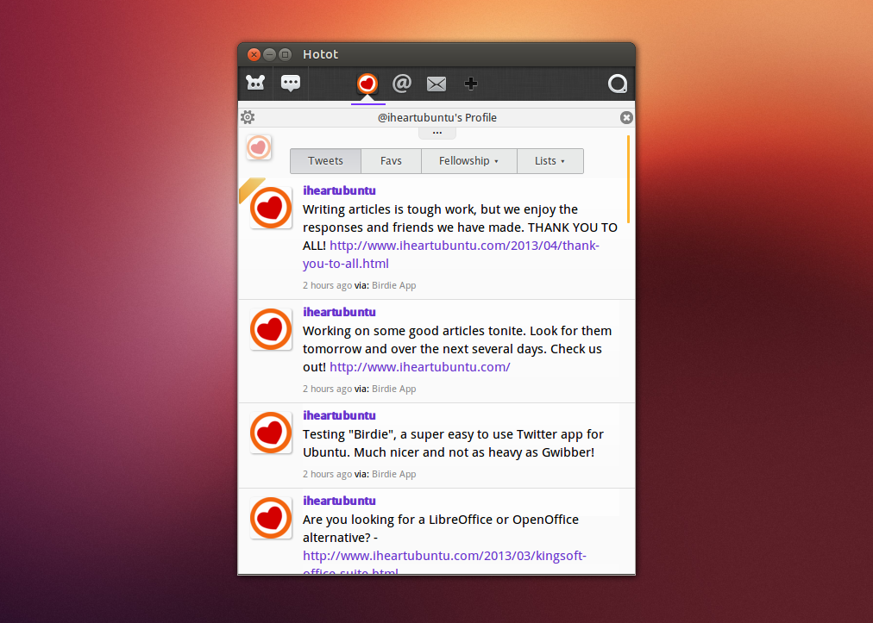Click the small faded profile avatar

[x=259, y=147]
